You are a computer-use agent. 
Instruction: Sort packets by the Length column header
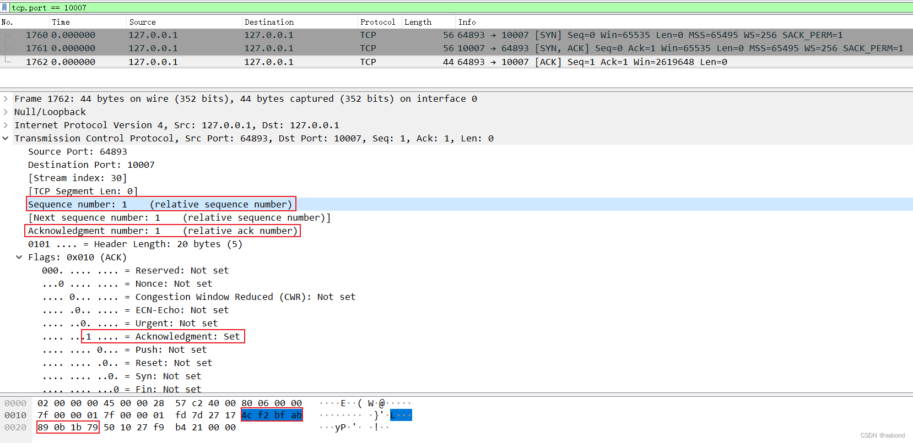coord(428,22)
